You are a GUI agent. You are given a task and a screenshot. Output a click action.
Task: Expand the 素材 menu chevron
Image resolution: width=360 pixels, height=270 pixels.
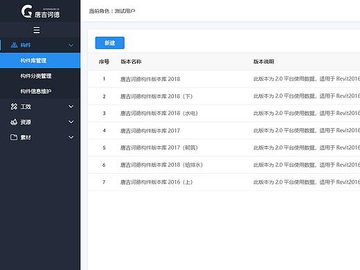[71, 137]
